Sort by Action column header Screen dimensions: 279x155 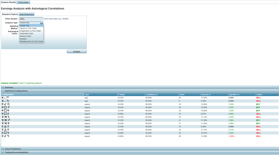pos(267,95)
